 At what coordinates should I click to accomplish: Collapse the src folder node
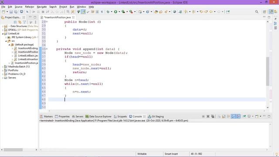6,41
